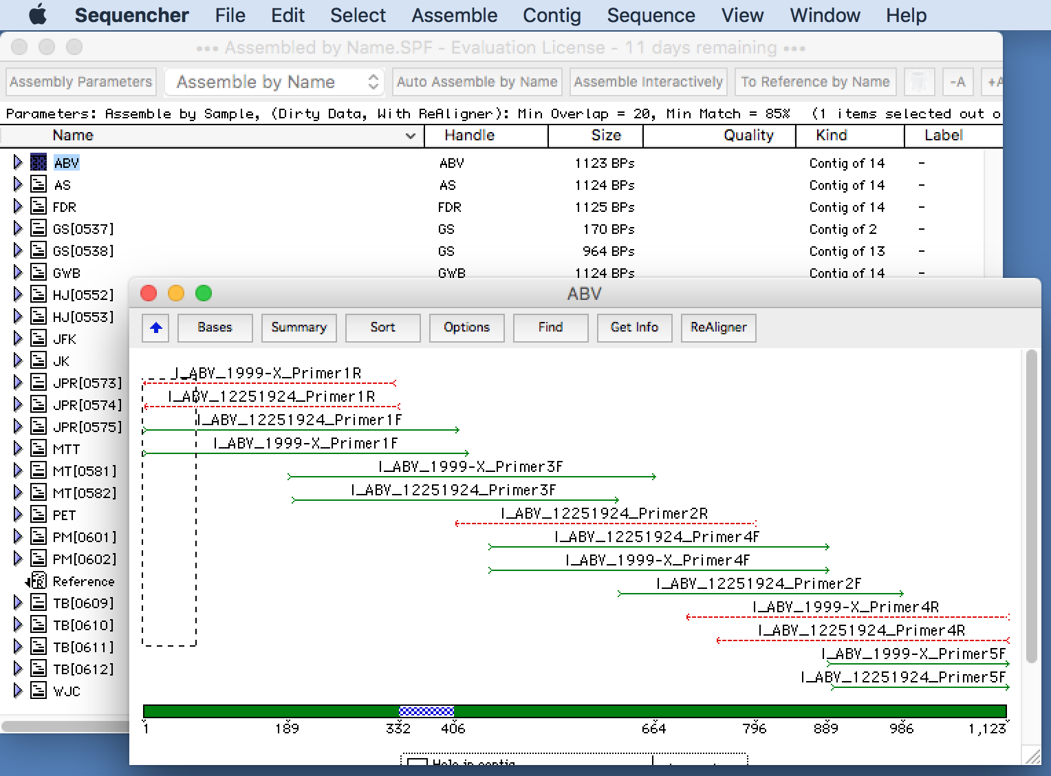Expand the FDR contig row
The image size is (1051, 776).
click(18, 206)
